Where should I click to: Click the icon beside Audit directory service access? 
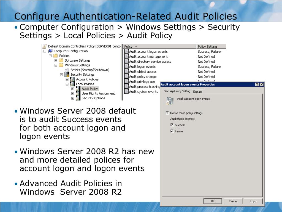coord(126,62)
